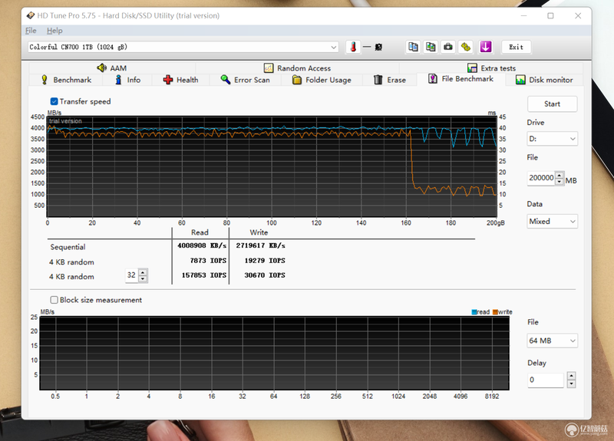Decrease file size with down arrow
The image size is (614, 441).
click(560, 182)
